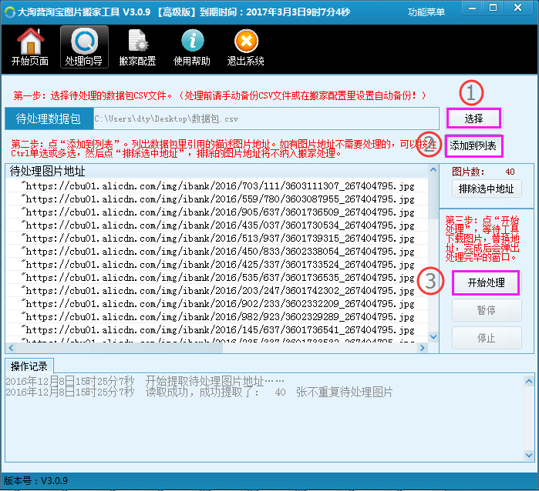
Task: Click list scroll right arrow
Action: pos(422,348)
